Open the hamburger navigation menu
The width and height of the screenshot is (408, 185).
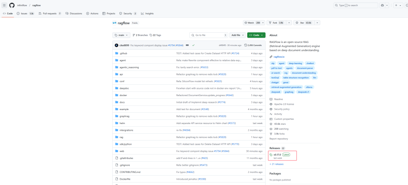click(x=5, y=5)
